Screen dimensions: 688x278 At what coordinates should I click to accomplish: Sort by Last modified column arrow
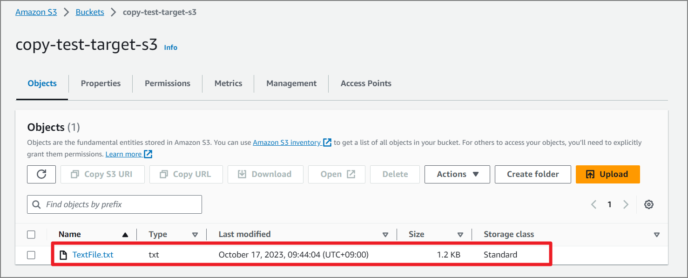point(385,235)
